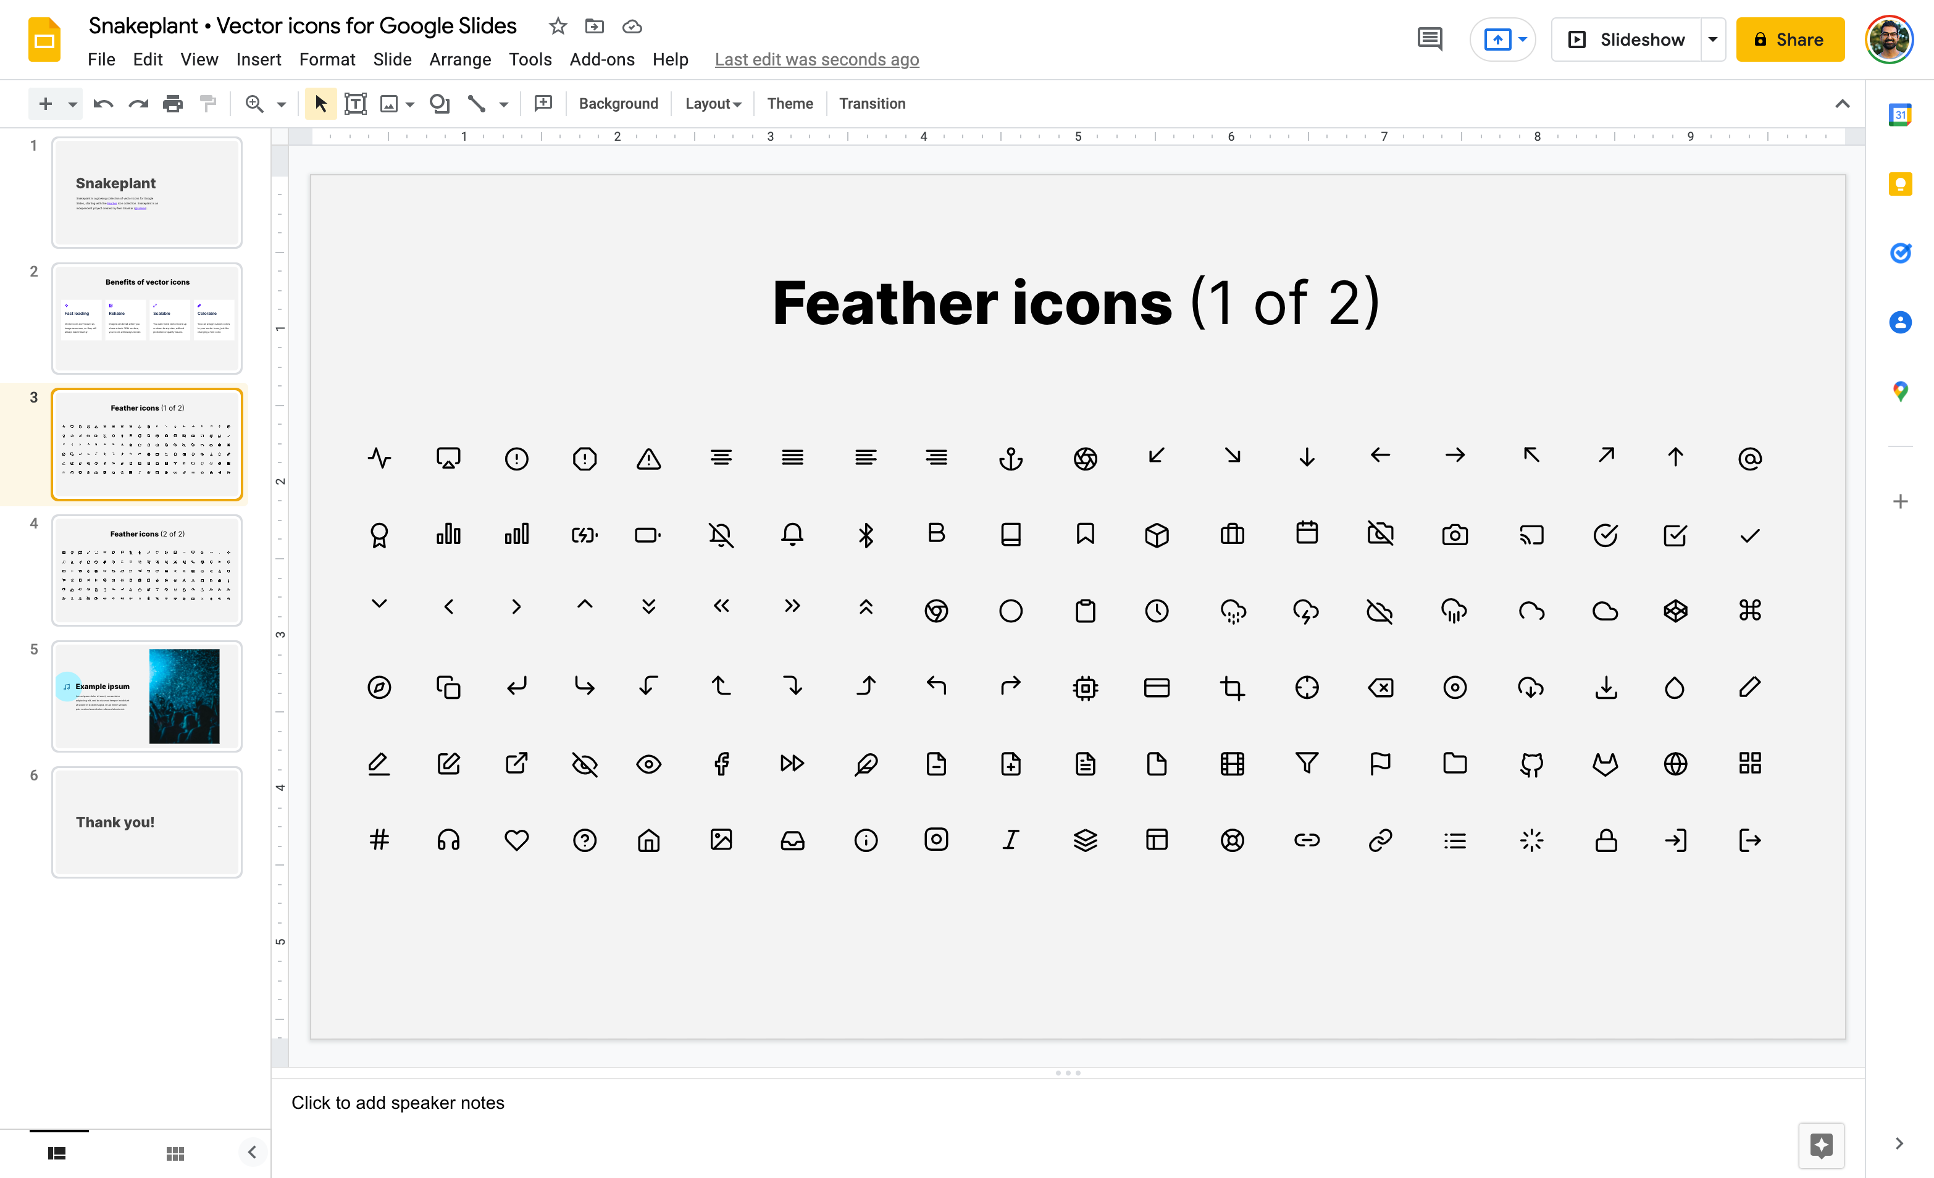
Task: Star this presentation
Action: (557, 27)
